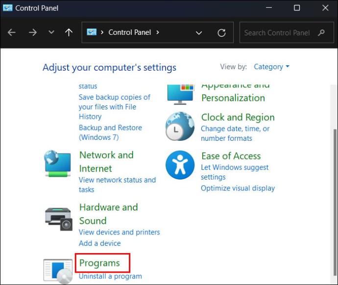
Task: Go up one folder level
Action: (x=69, y=33)
